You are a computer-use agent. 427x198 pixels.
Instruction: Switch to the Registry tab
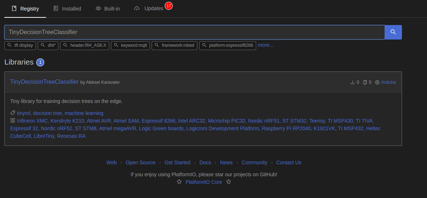pos(25,9)
